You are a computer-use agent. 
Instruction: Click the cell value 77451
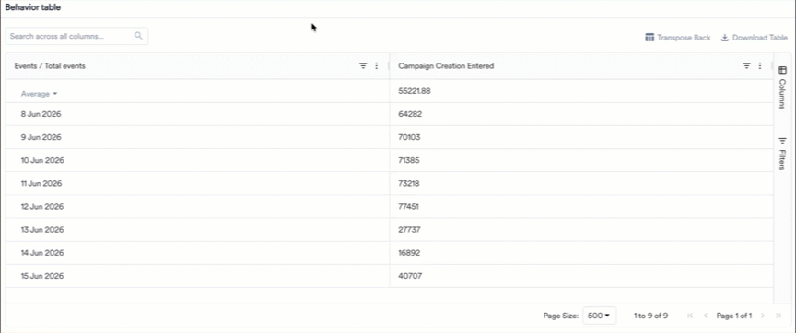point(409,207)
